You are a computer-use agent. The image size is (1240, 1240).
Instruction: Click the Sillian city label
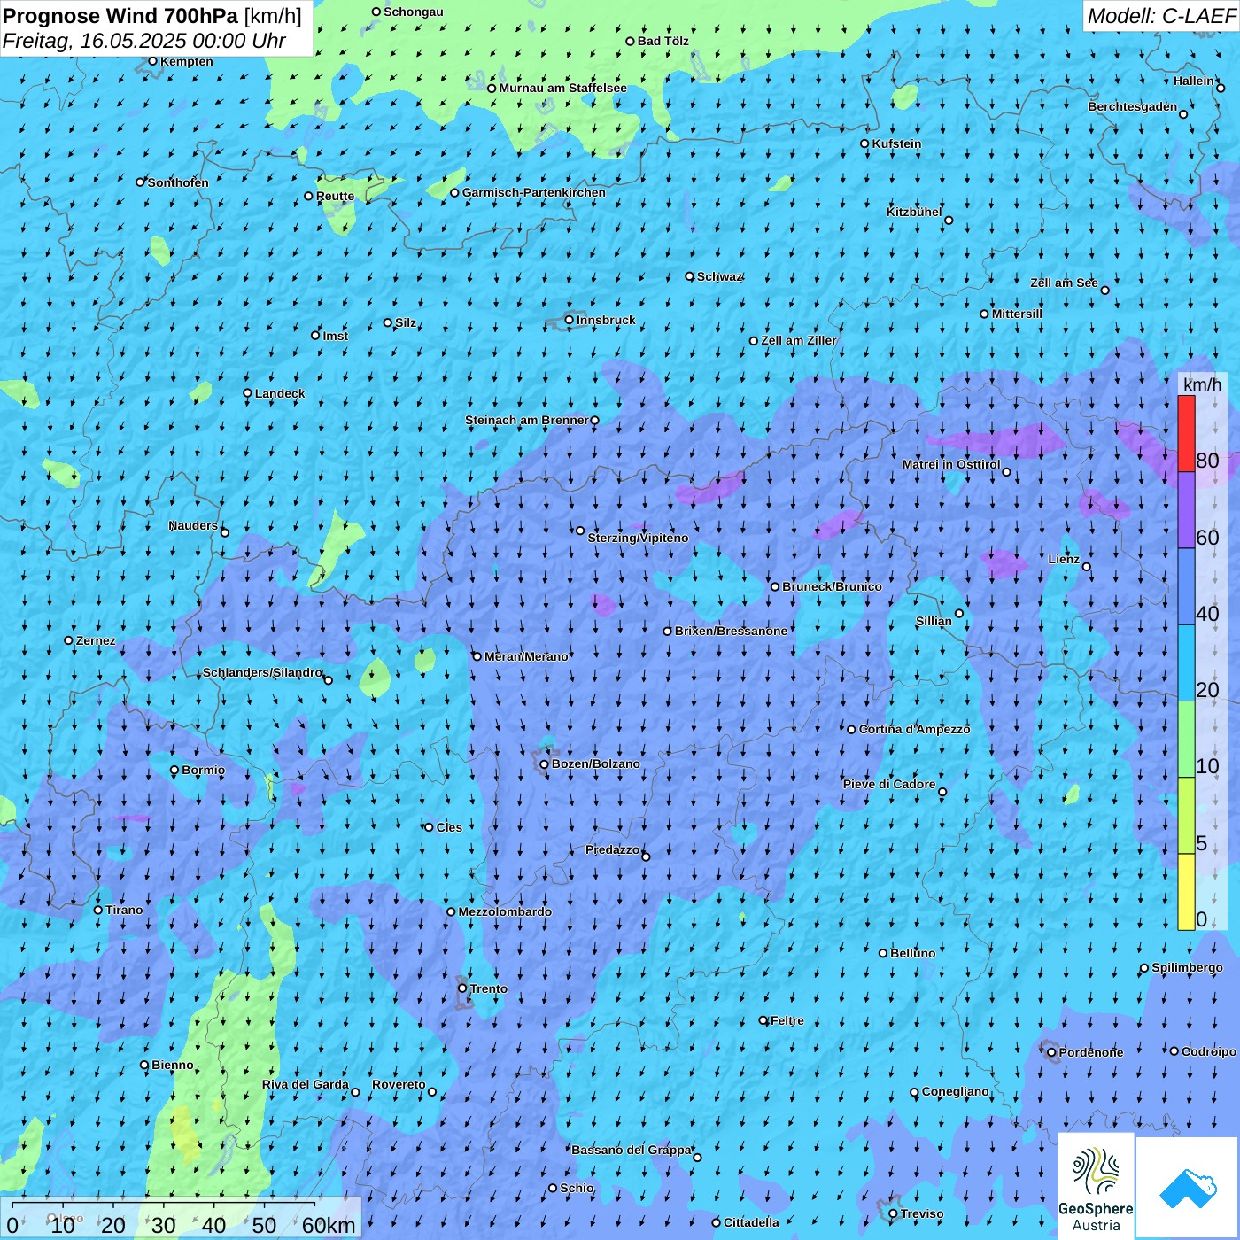tap(934, 621)
